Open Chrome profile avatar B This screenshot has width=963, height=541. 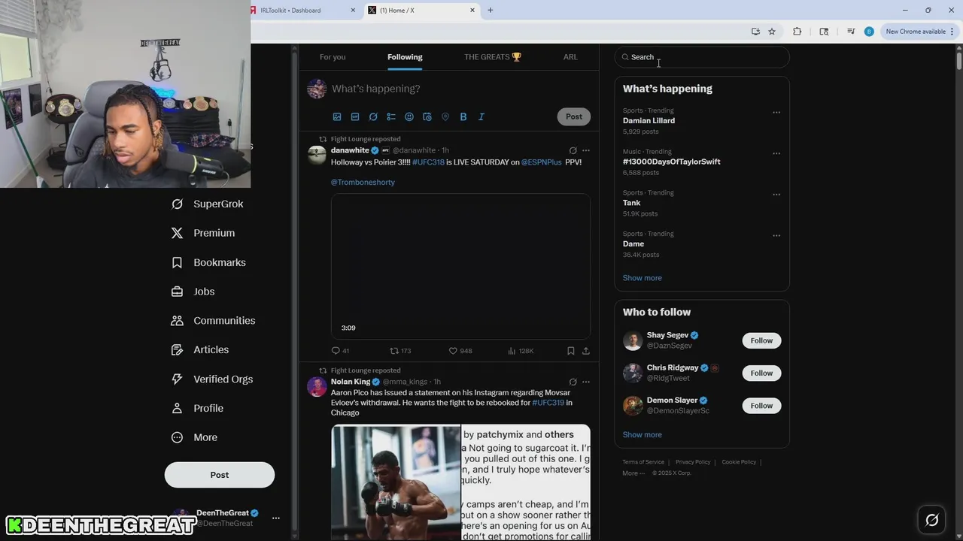pyautogui.click(x=869, y=32)
